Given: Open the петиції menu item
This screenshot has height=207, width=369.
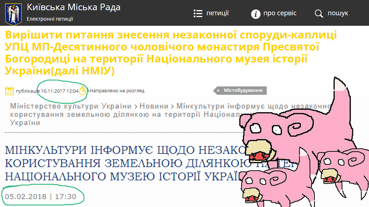Looking at the screenshot, I should (218, 13).
